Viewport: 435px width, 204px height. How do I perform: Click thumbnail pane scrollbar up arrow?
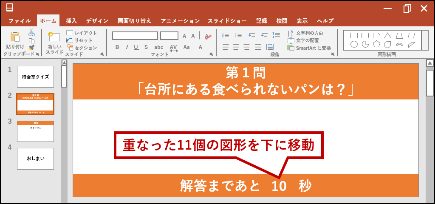(x=65, y=62)
